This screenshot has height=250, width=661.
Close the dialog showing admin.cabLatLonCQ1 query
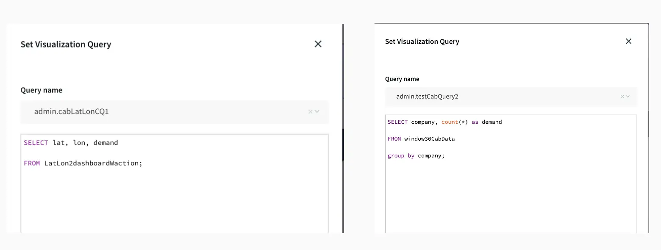318,44
